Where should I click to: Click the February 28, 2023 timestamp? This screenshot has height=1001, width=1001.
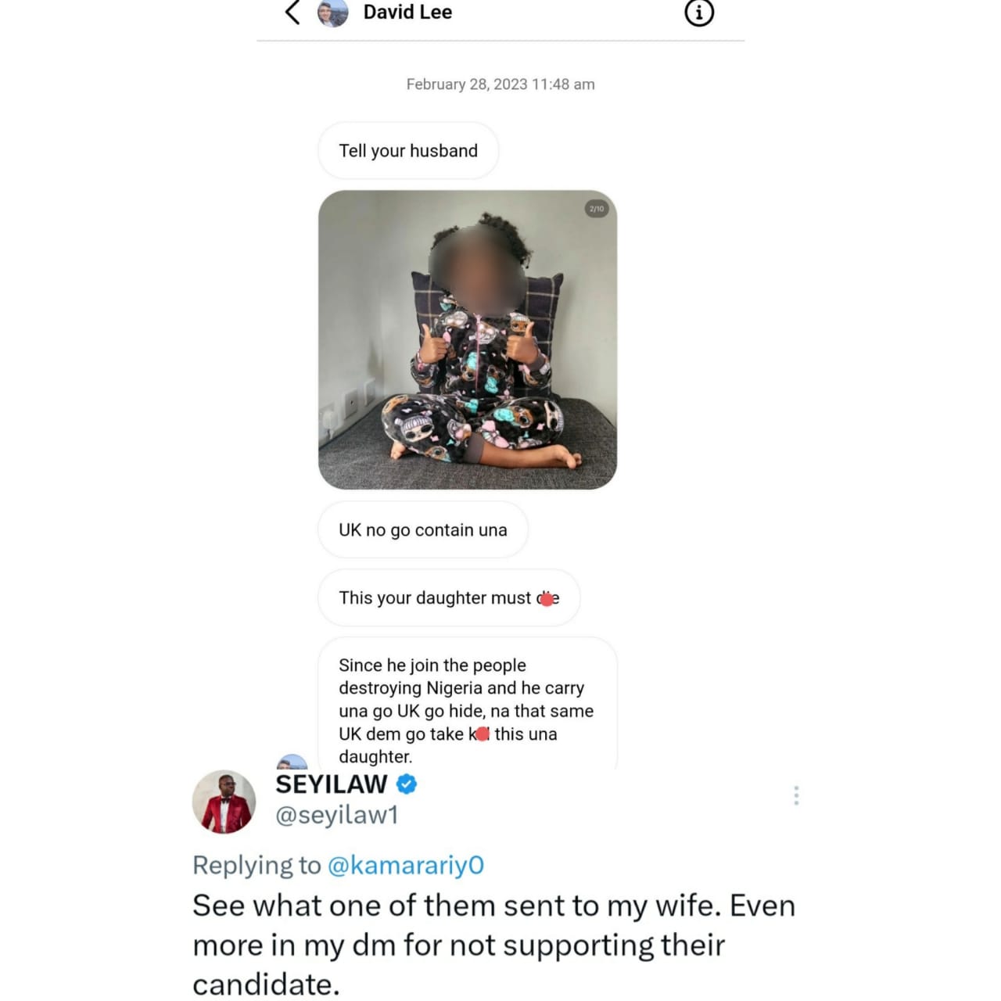click(x=500, y=84)
